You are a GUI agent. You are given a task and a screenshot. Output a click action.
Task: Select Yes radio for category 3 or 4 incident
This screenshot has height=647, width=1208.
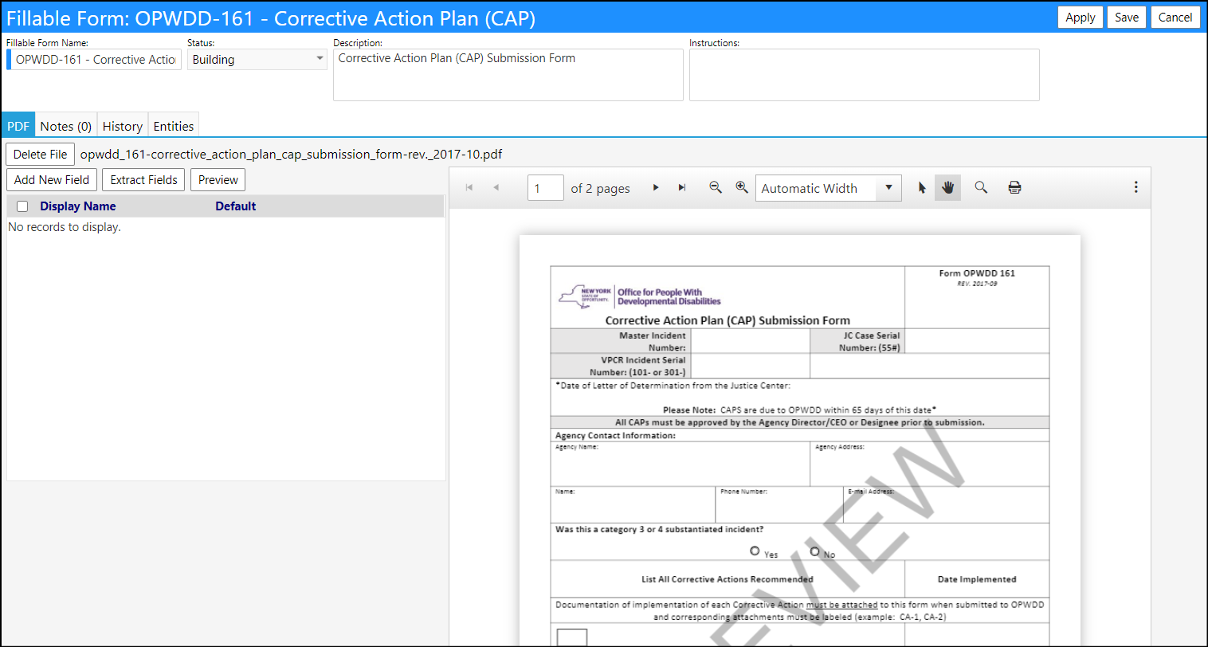(755, 551)
